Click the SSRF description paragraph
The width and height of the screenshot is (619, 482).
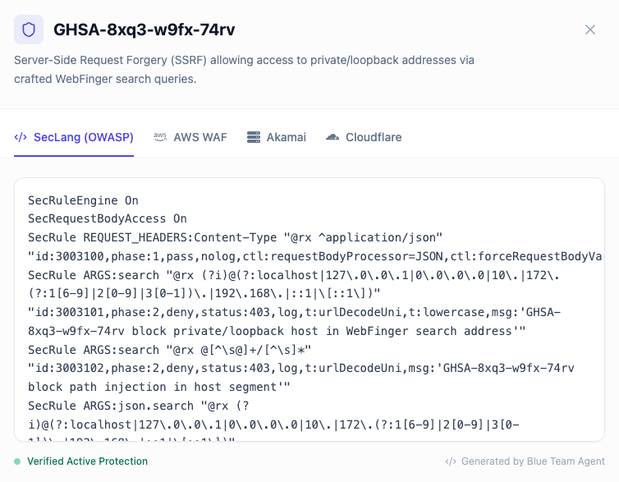(244, 70)
